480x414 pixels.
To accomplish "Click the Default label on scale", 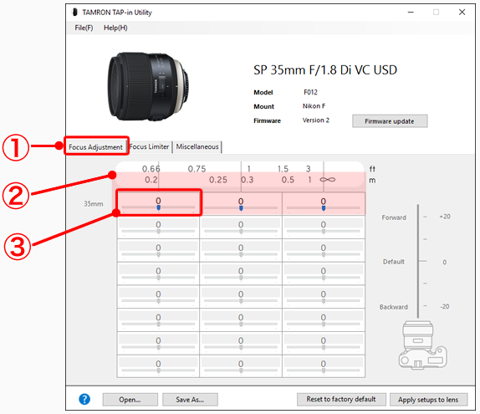I will point(394,262).
